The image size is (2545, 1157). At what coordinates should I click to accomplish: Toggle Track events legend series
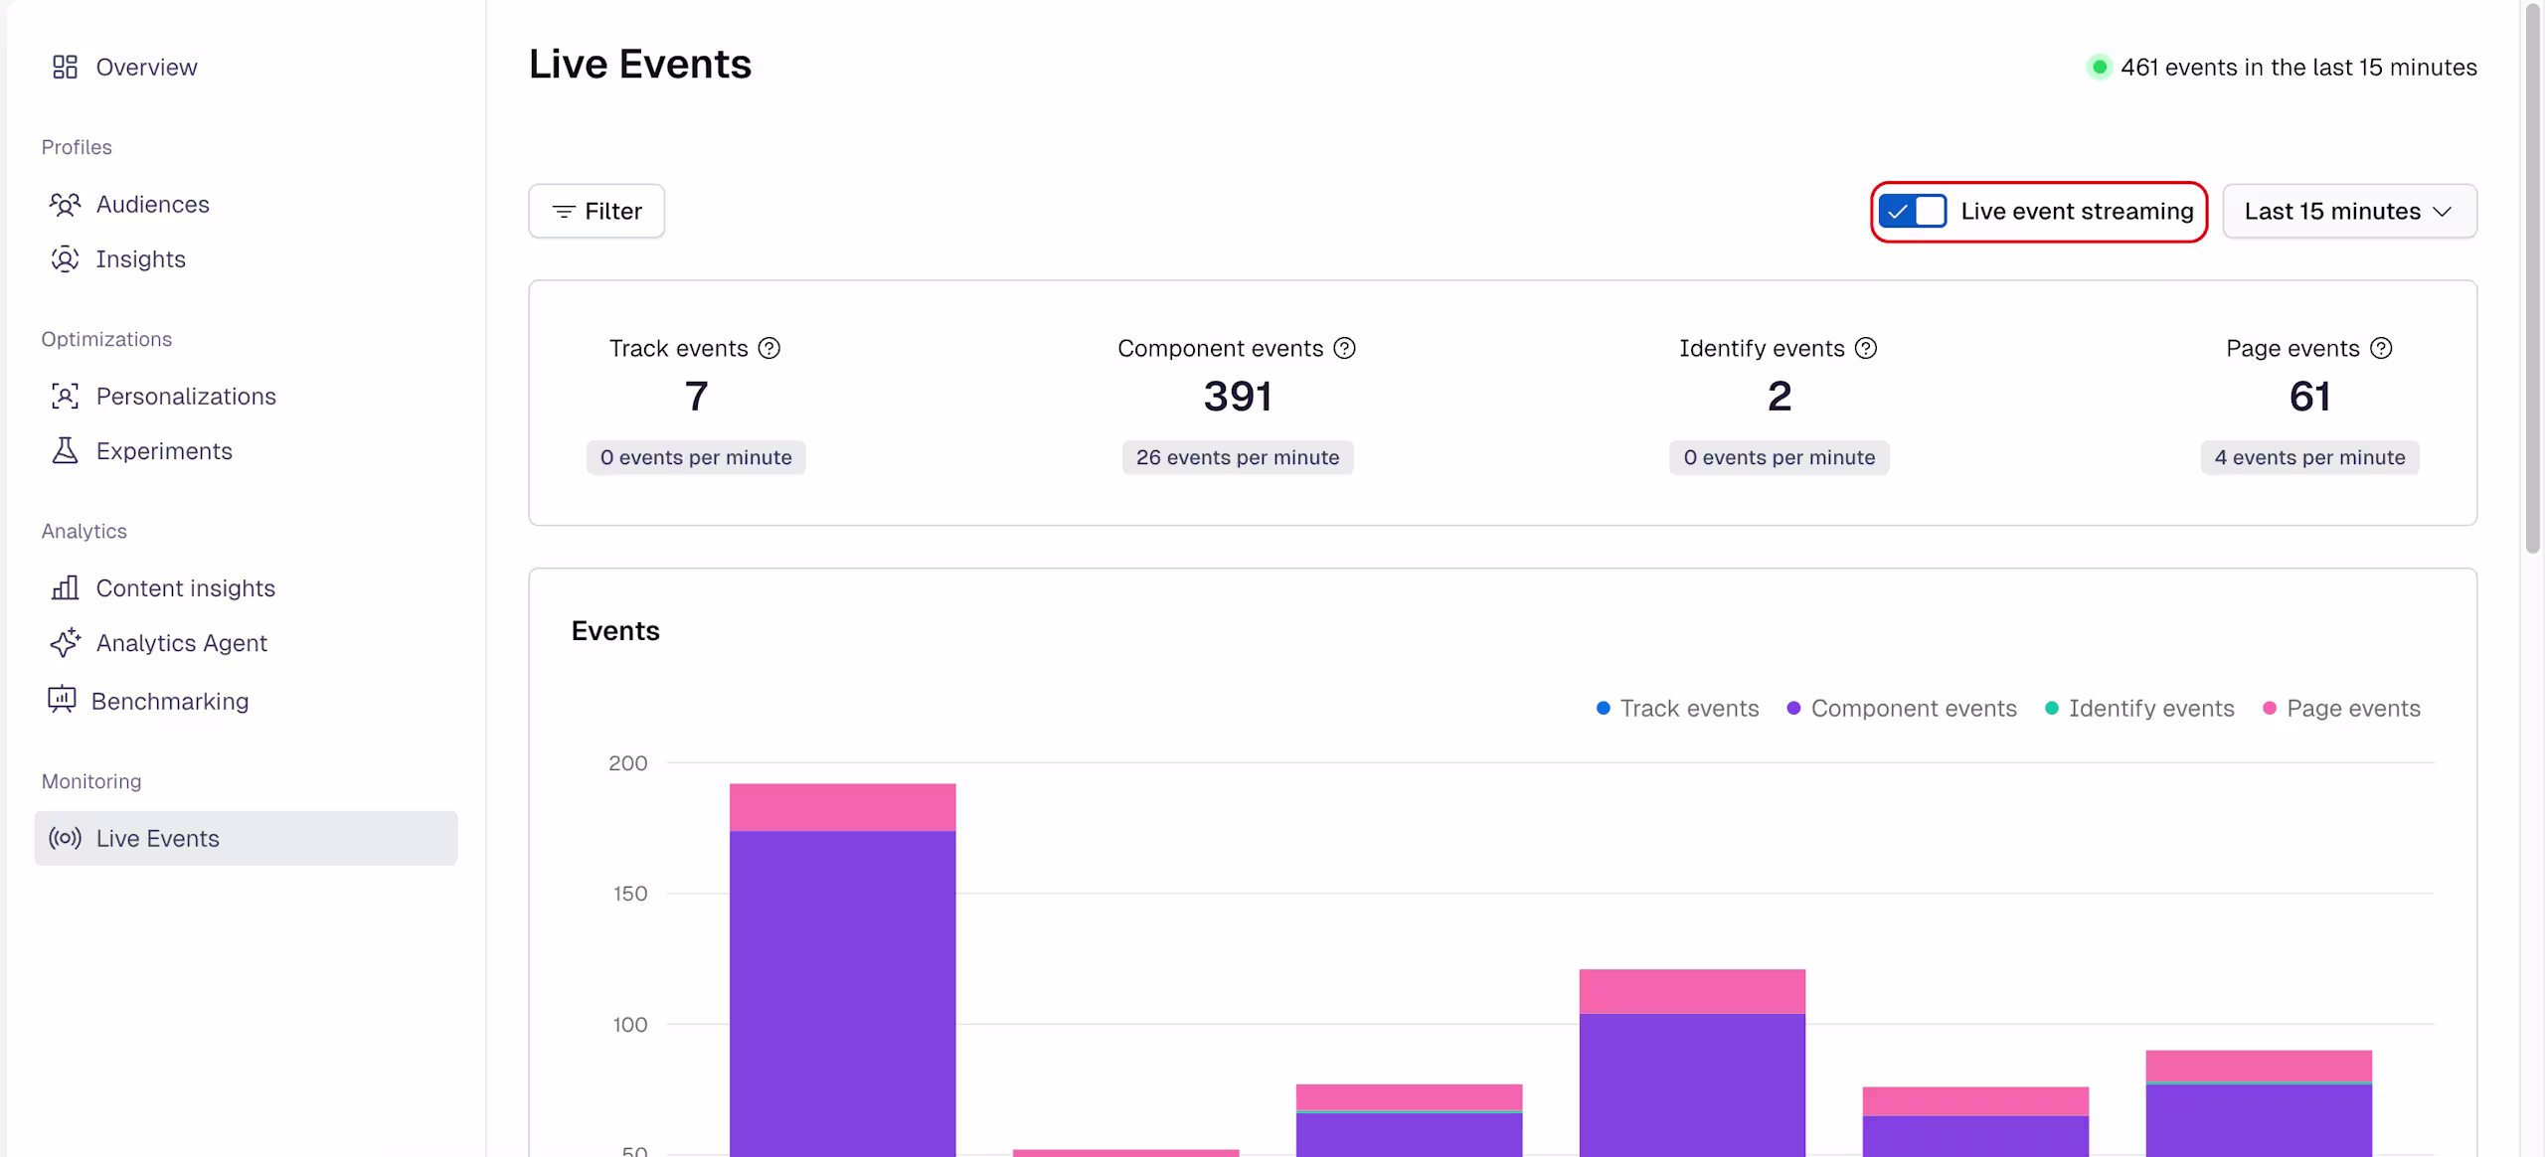(1677, 708)
